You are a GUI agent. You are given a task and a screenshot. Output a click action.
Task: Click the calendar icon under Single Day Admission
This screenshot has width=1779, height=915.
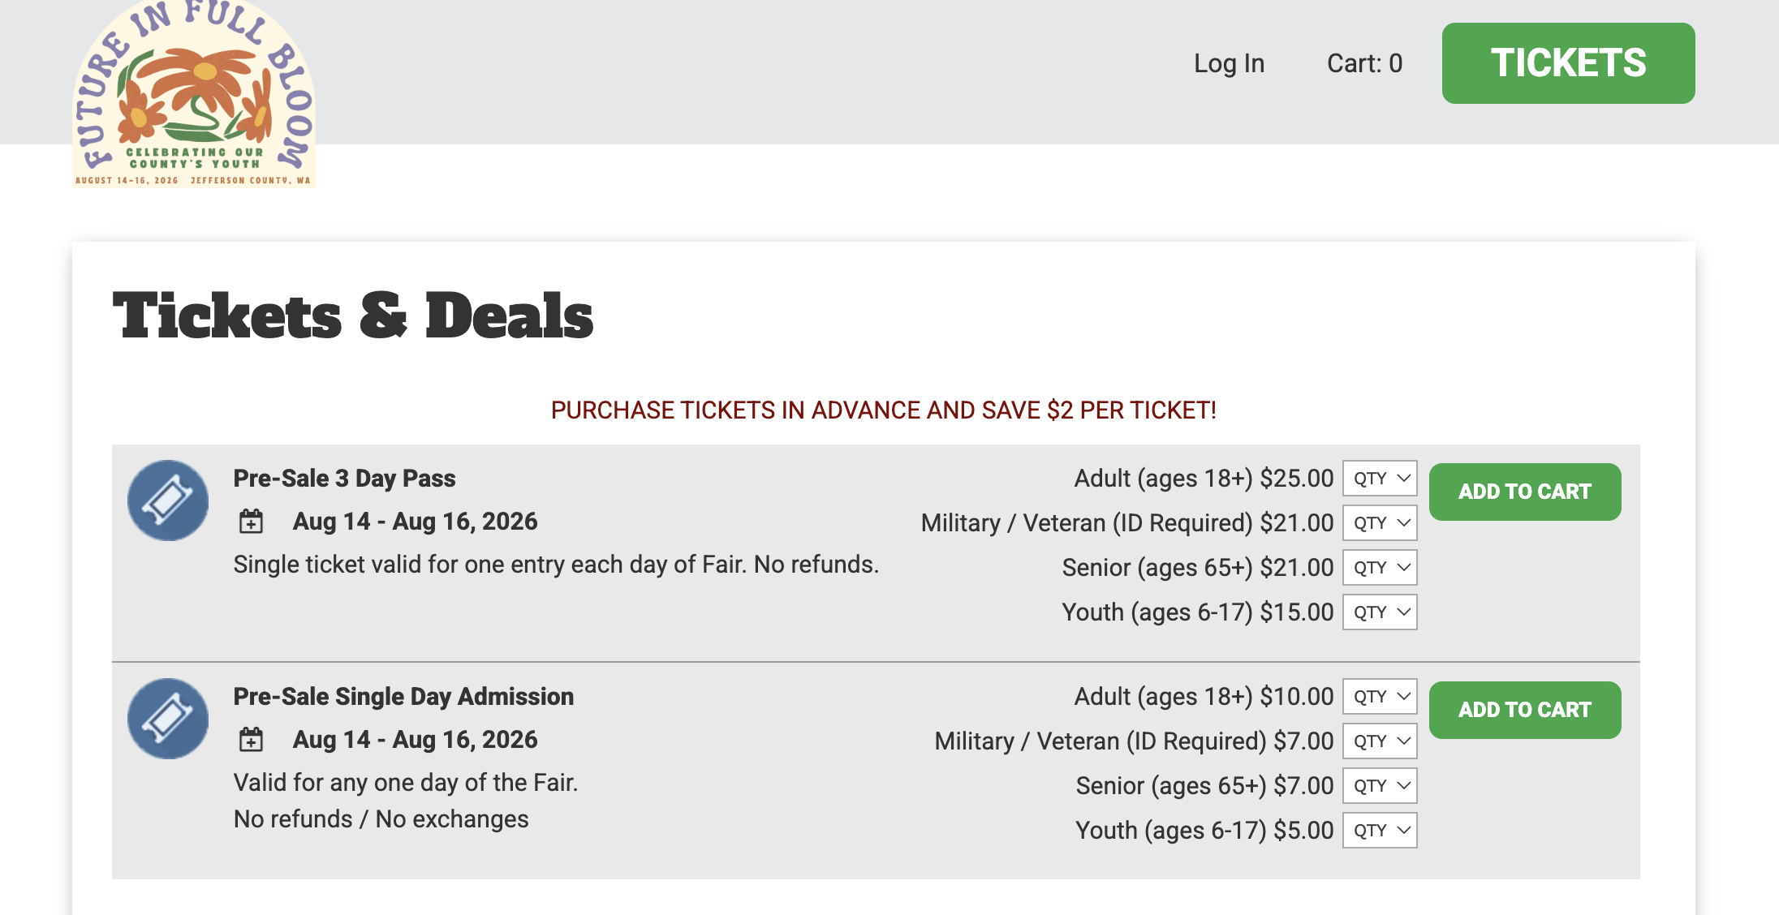point(252,740)
